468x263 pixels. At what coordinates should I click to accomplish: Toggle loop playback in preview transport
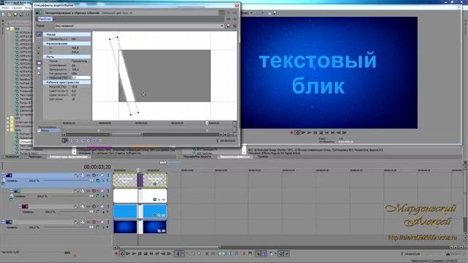coord(298,132)
